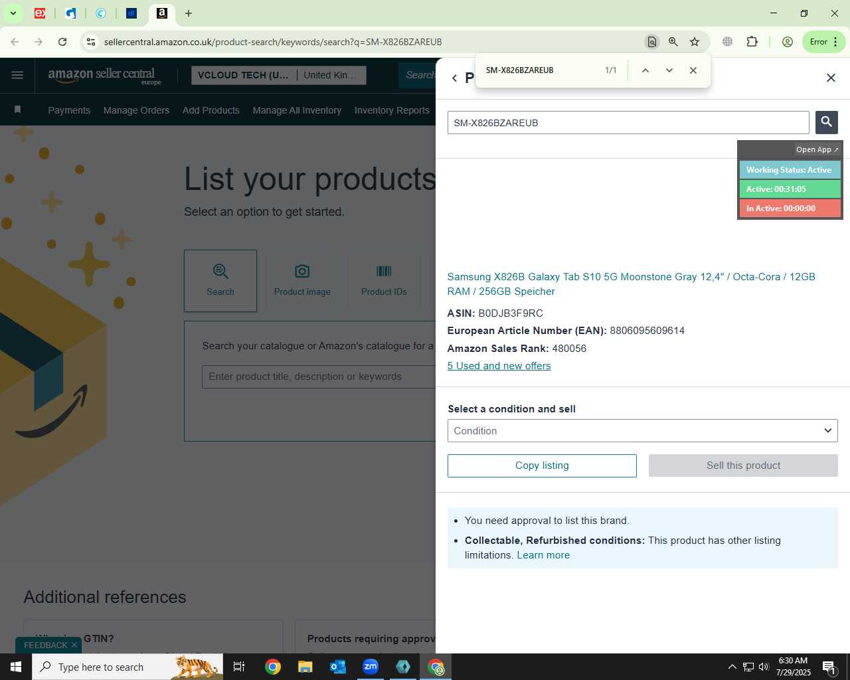
Task: Open the Manage Orders menu item
Action: pyautogui.click(x=136, y=110)
